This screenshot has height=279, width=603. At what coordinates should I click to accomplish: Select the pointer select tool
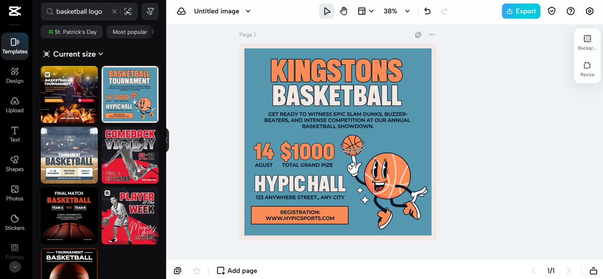[x=327, y=11]
